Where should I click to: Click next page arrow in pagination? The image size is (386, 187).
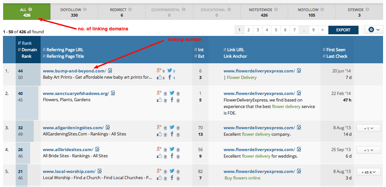(x=322, y=30)
